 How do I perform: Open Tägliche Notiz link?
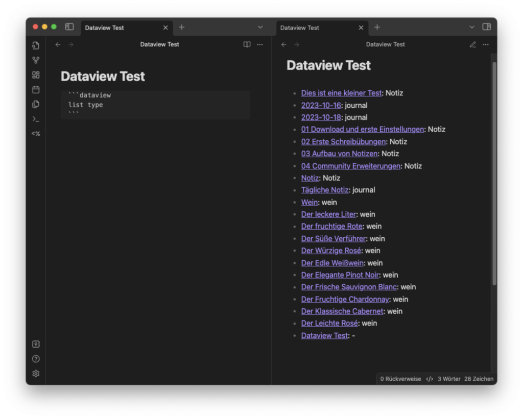(x=325, y=190)
